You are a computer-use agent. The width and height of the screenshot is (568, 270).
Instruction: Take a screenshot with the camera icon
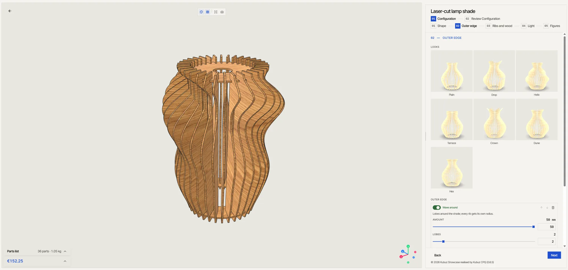(x=222, y=12)
